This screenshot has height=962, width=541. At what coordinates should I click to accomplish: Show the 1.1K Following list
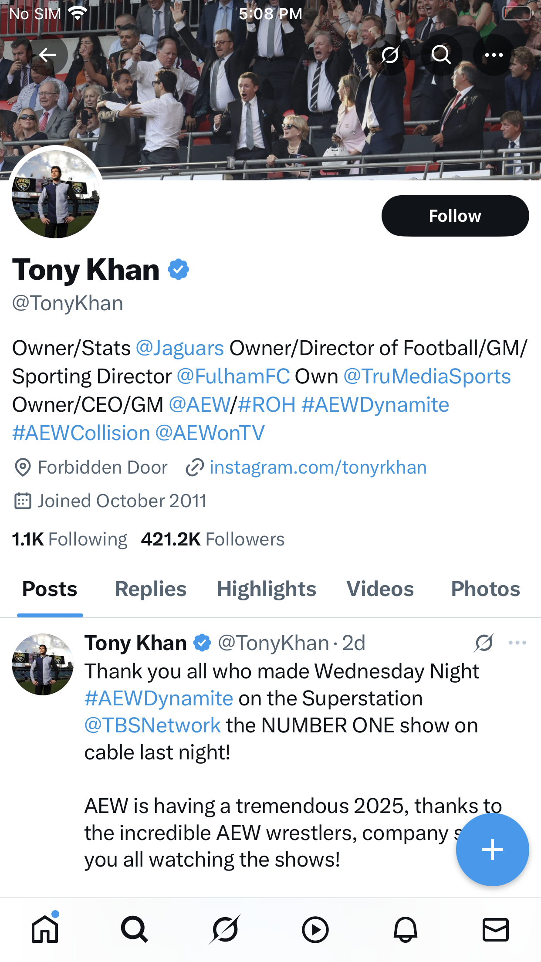coord(70,539)
